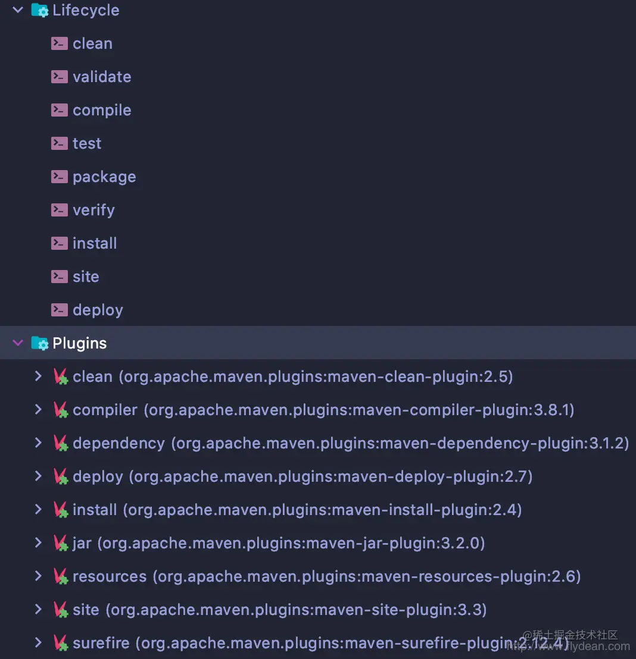
Task: Select the install lifecycle goal
Action: pos(94,243)
